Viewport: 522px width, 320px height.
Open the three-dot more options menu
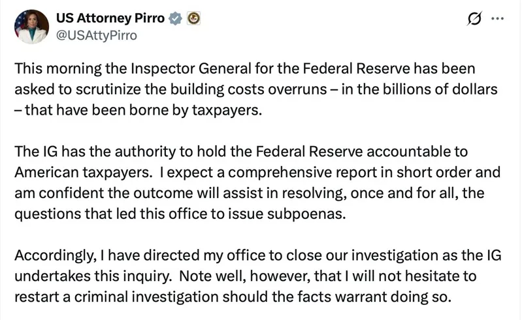click(497, 20)
